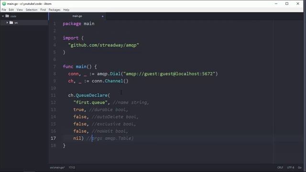Click line number 8 in gutter
The width and height of the screenshot is (306, 172).
55,74
